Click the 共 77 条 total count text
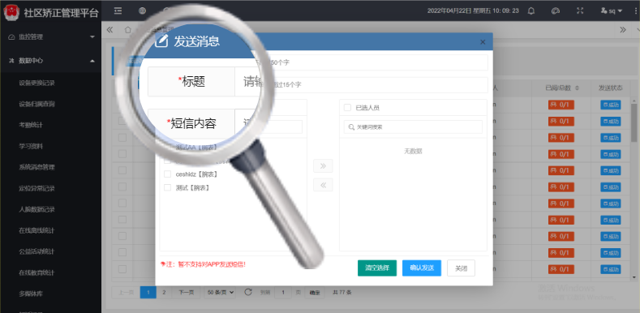The image size is (640, 313). coord(342,292)
